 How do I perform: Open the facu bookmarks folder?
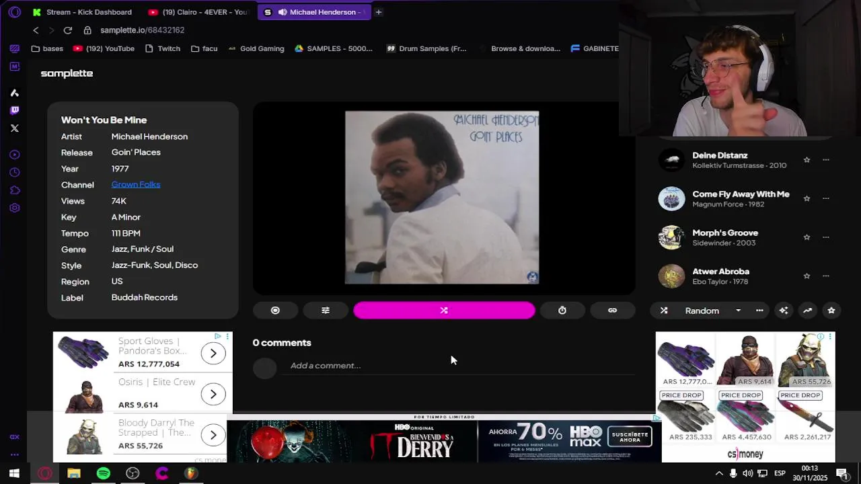(x=204, y=48)
